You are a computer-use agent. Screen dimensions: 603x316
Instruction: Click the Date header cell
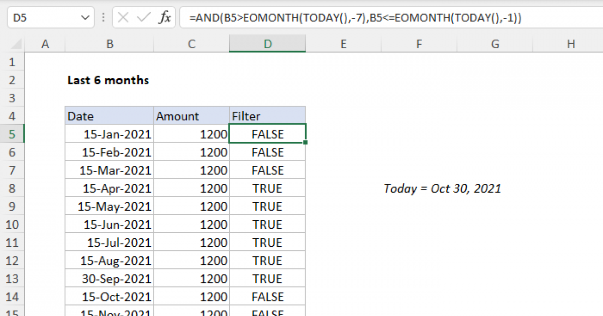coord(110,116)
